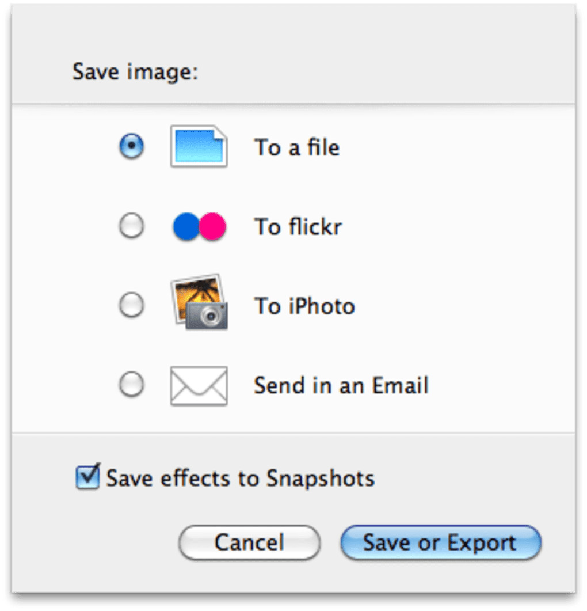The height and width of the screenshot is (611, 587).
Task: Click the camera on the iPhoto icon
Action: pyautogui.click(x=207, y=316)
